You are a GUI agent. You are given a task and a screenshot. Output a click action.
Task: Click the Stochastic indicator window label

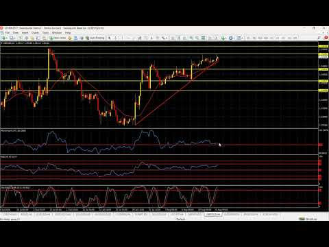pyautogui.click(x=16, y=187)
